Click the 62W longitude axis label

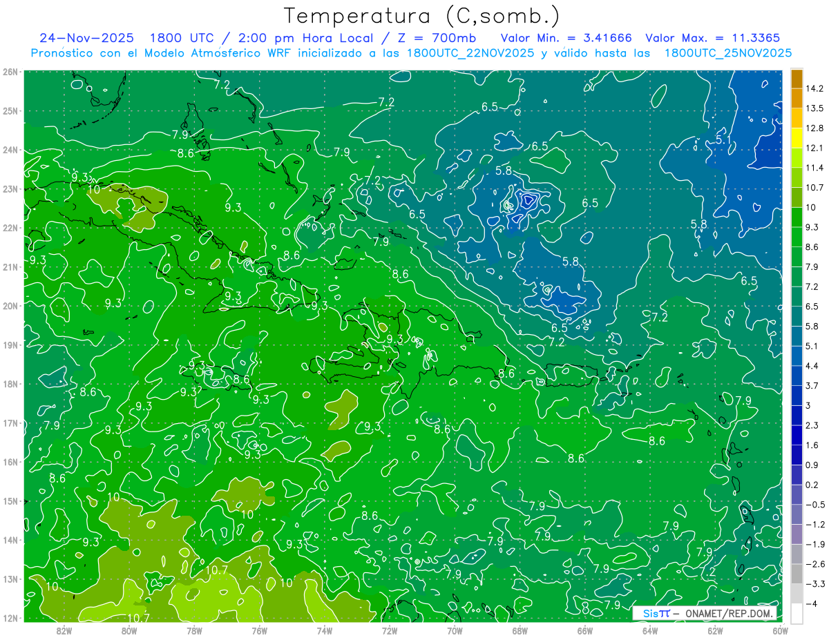click(715, 630)
